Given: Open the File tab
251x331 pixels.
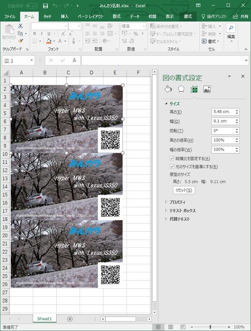Looking at the screenshot, I should [x=10, y=17].
